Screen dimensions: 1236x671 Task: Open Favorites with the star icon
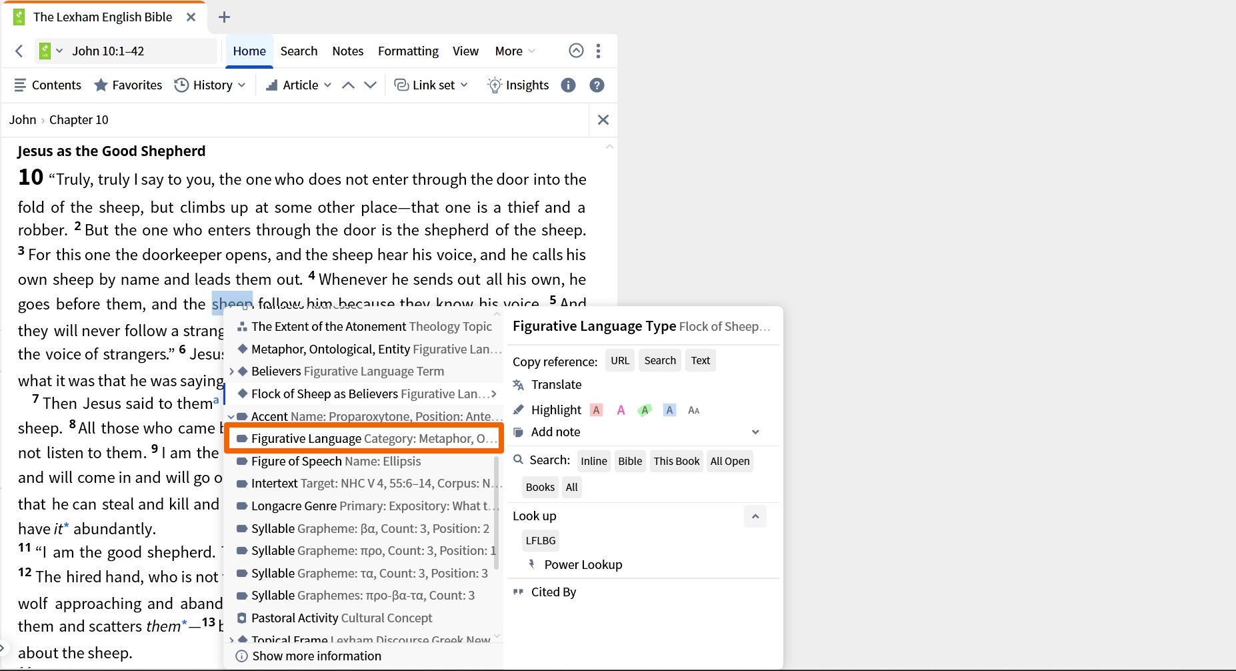pos(128,85)
